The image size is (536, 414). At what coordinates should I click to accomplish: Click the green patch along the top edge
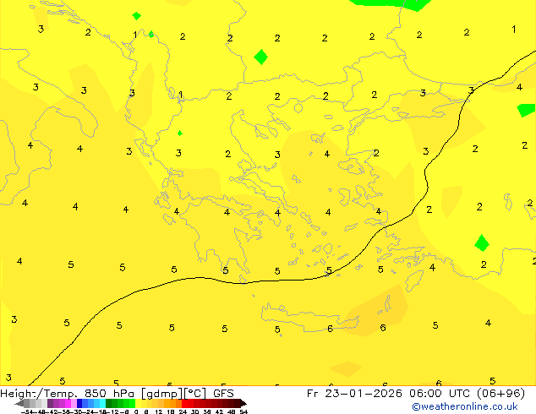(392, 4)
